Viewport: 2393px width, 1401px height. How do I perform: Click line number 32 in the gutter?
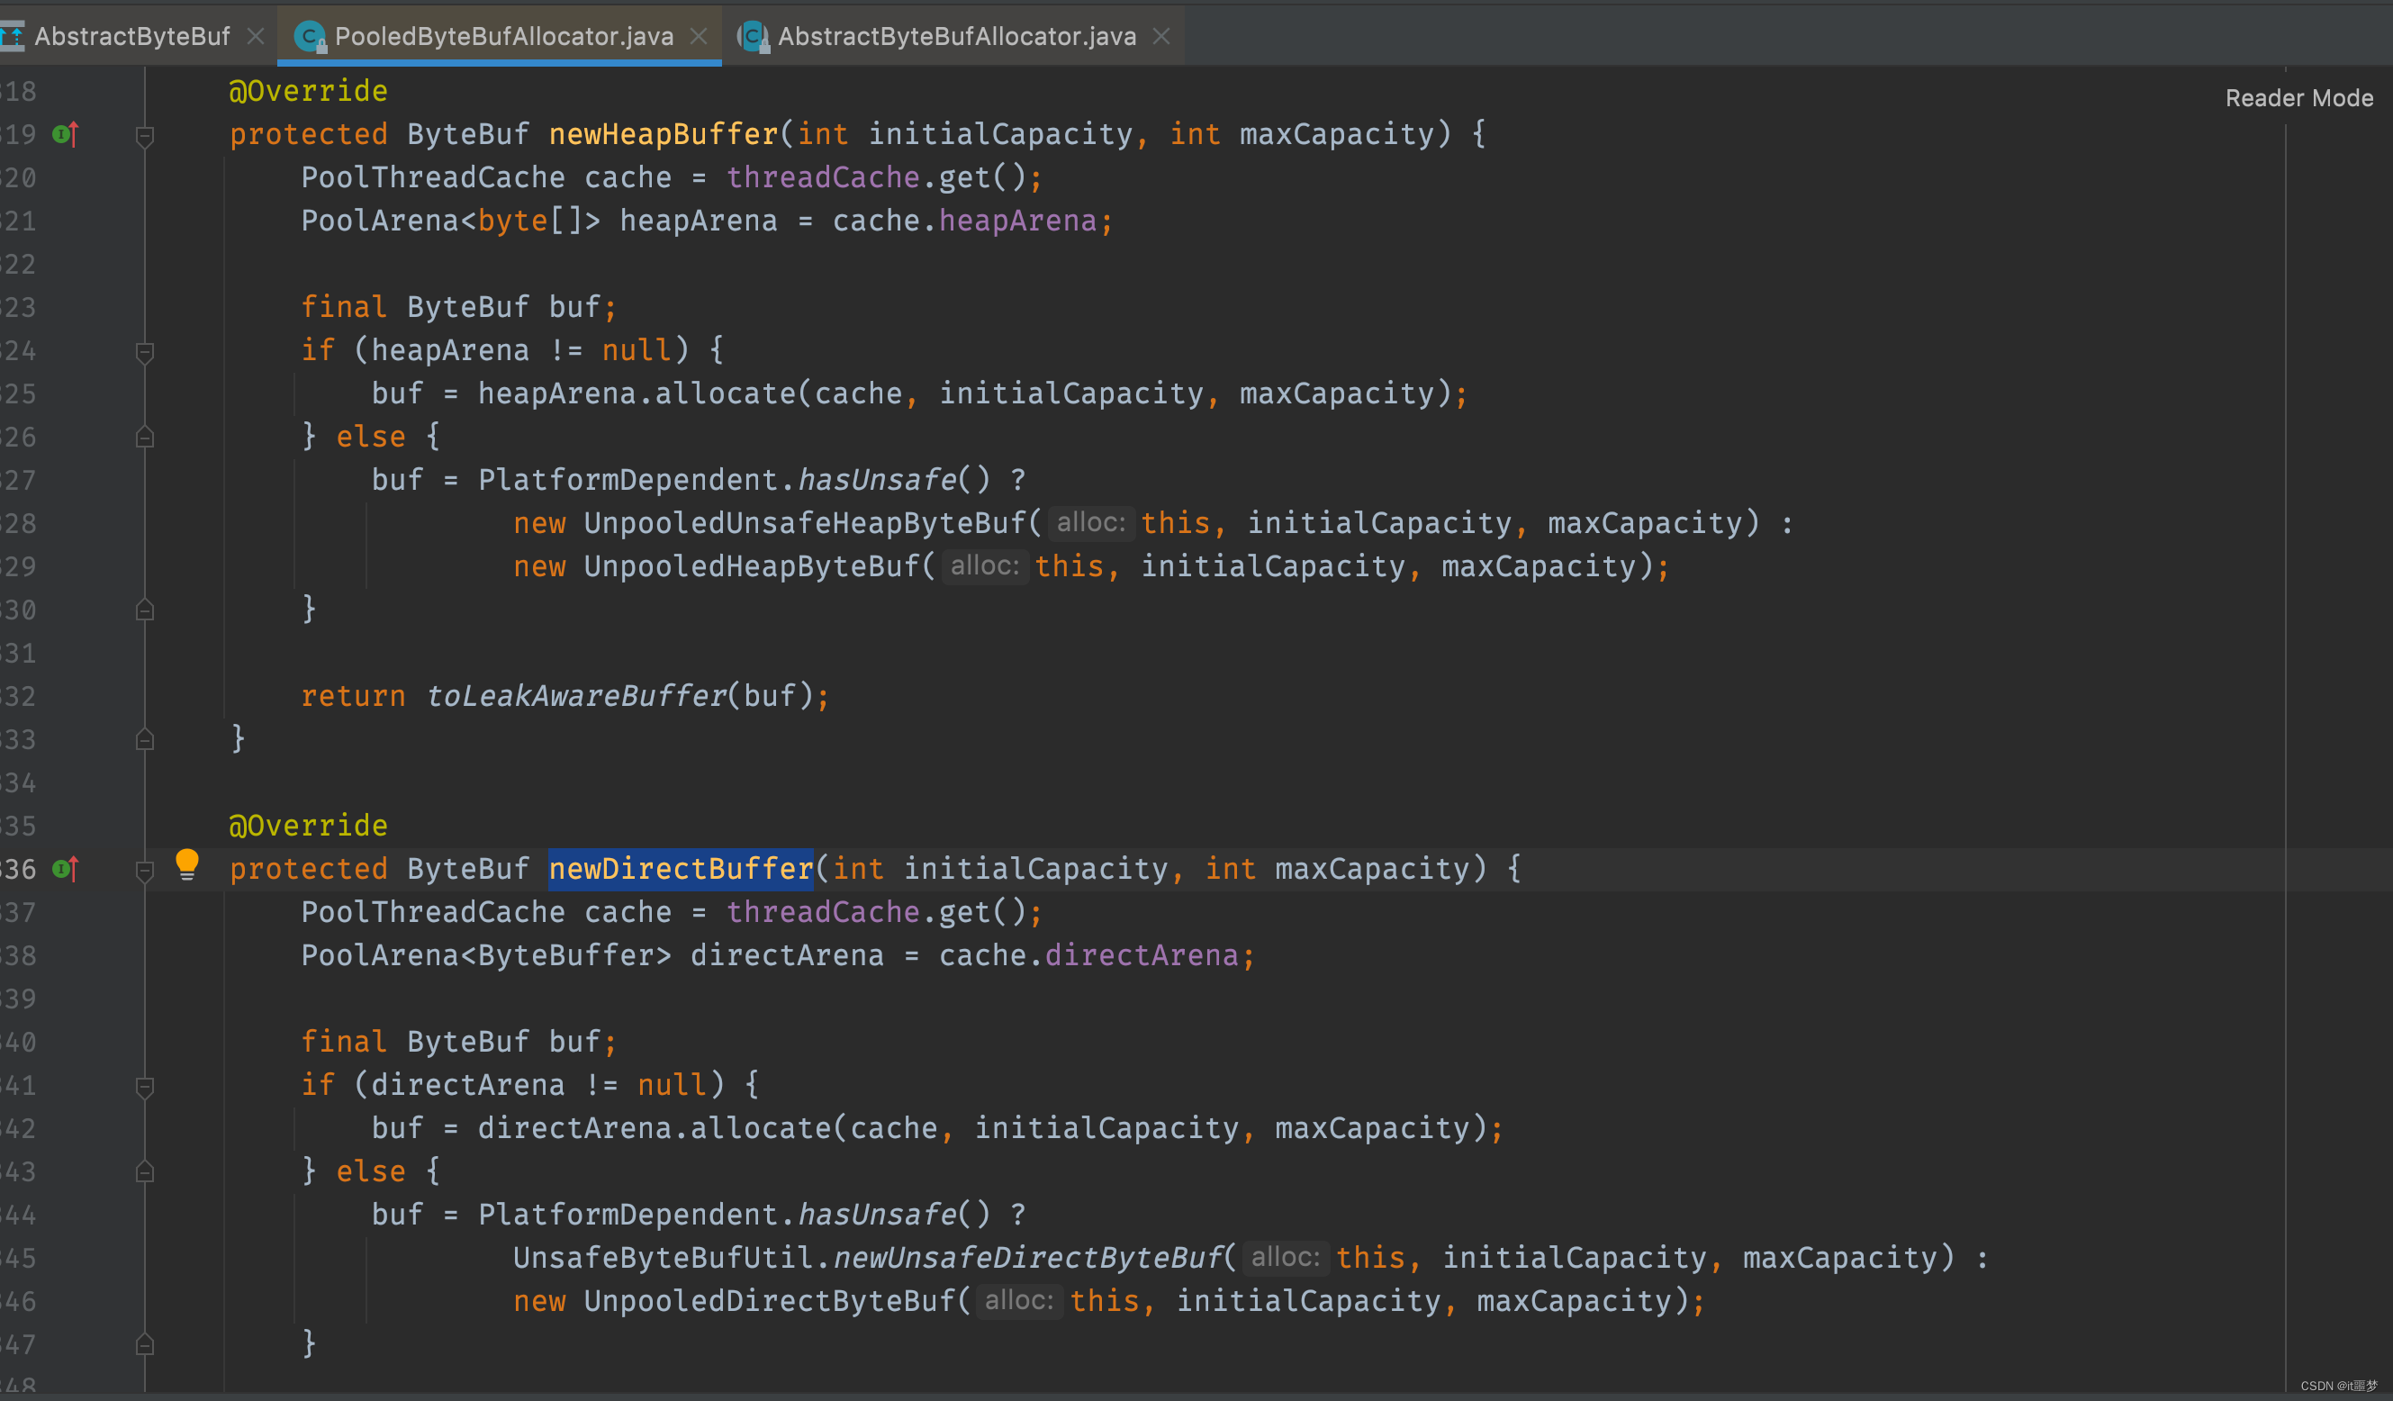pos(18,696)
